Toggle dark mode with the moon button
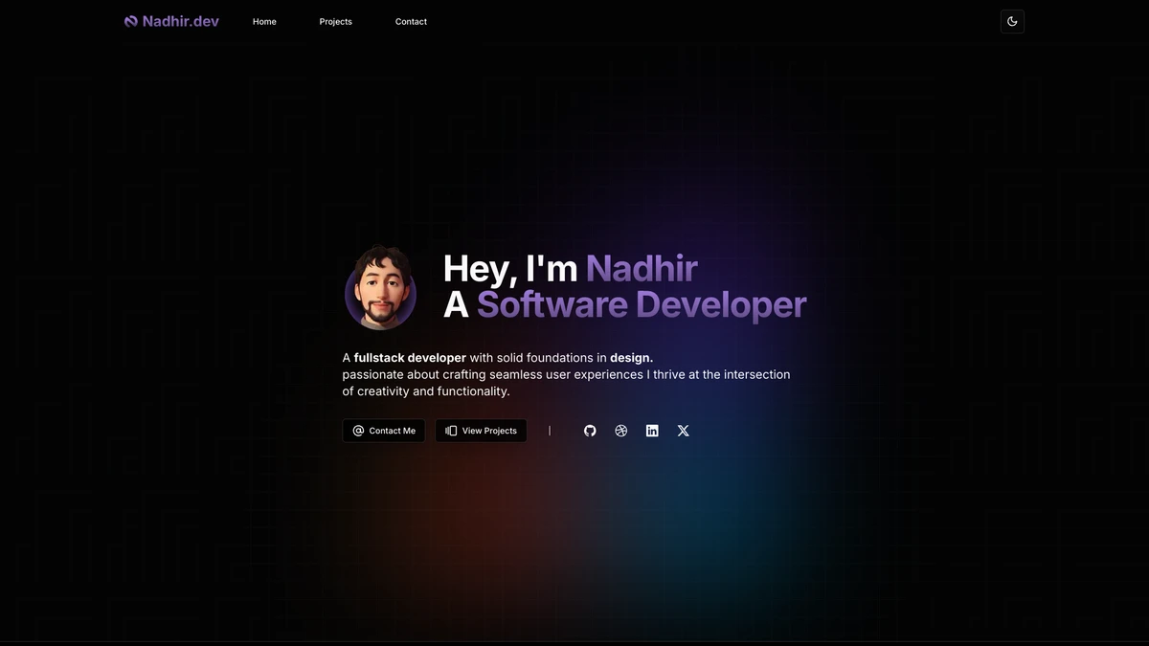 coord(1012,21)
